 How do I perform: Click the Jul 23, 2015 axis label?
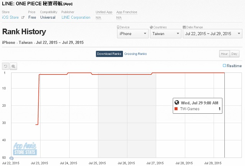click(x=39, y=163)
